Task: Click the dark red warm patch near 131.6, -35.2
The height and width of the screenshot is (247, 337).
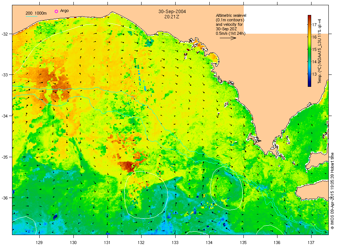Action: tap(128, 166)
